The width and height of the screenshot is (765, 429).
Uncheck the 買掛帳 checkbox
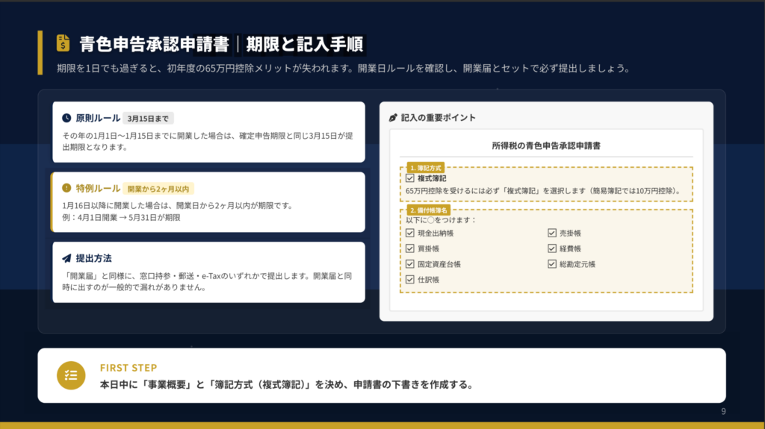[x=409, y=248]
